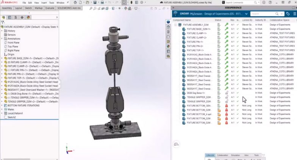Click the green key for FIXTURE BASE_D2M
Screen dimensions: 297x160
[x=227, y=29]
